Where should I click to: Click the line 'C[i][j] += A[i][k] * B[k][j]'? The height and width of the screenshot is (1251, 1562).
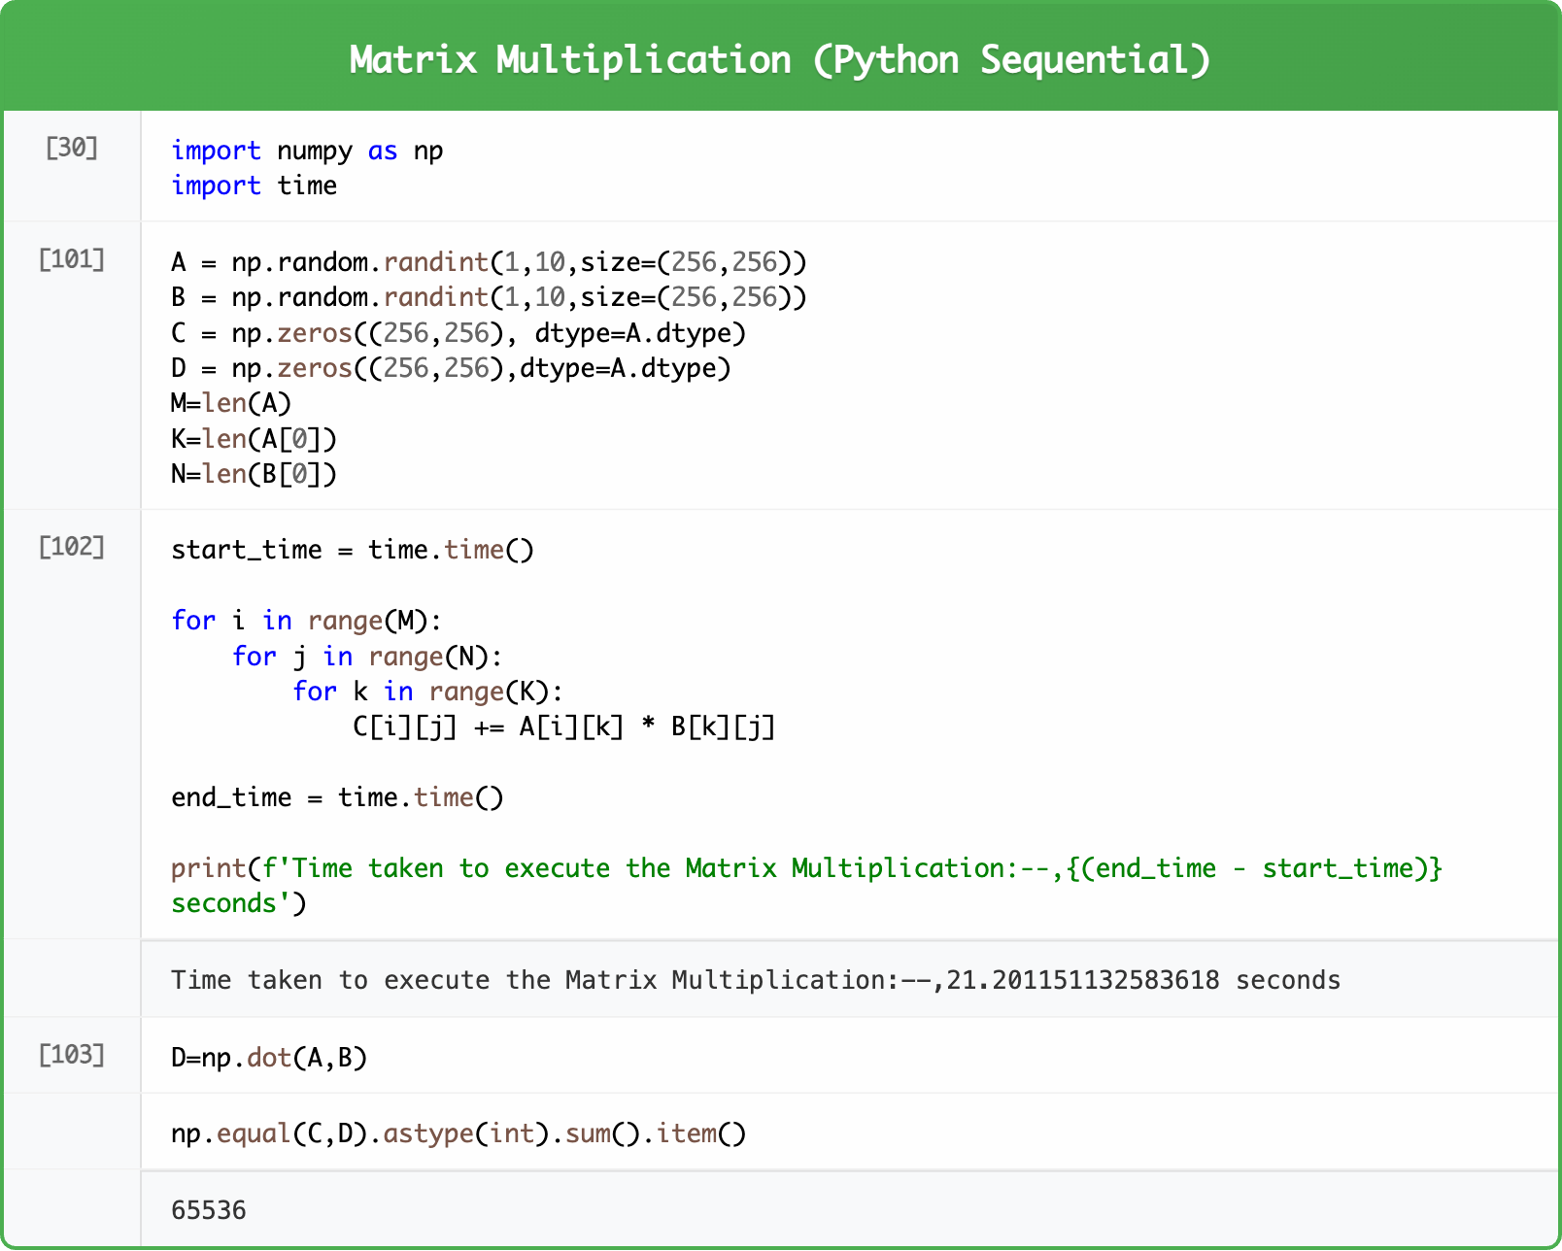coord(564,727)
